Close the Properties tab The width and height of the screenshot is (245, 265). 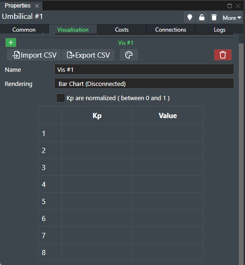37,6
